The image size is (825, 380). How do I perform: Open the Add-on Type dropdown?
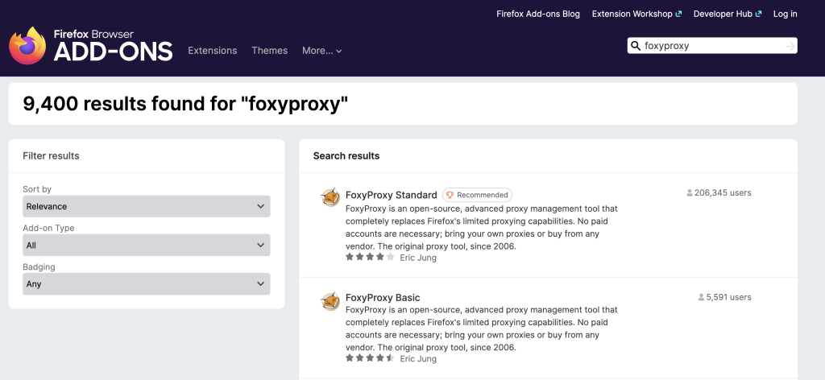[146, 245]
